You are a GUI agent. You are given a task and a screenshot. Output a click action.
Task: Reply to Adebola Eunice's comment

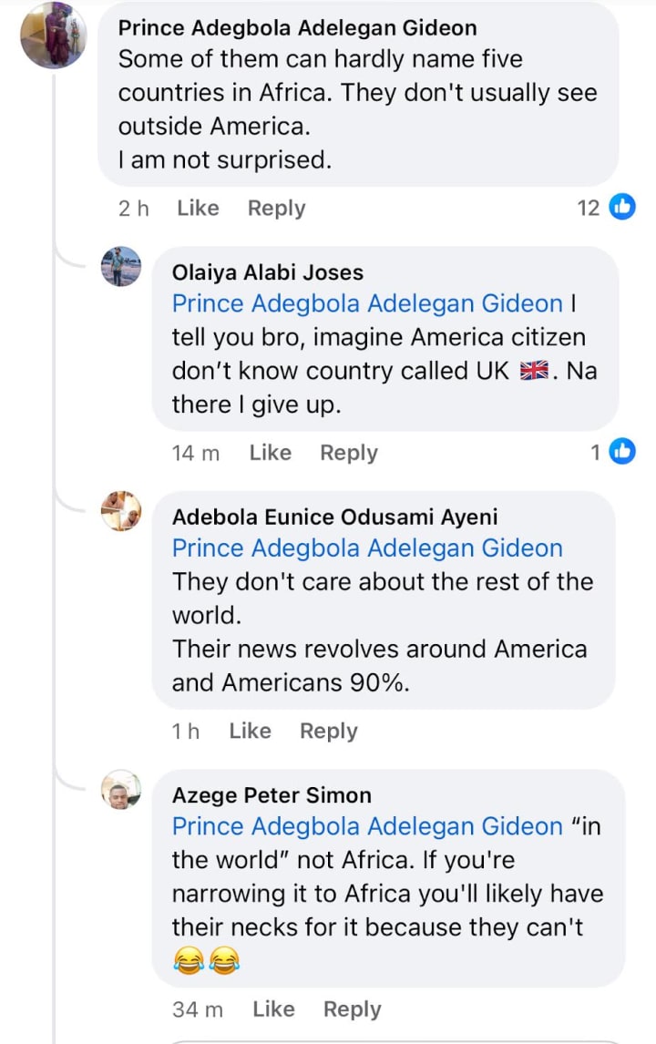pyautogui.click(x=328, y=731)
